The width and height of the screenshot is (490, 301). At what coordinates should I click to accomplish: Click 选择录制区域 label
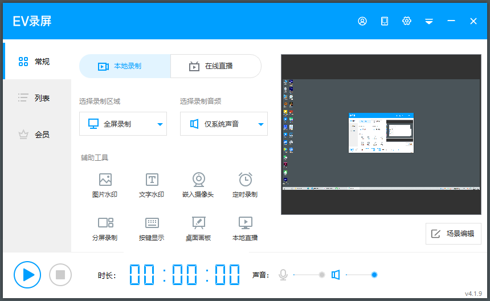99,101
